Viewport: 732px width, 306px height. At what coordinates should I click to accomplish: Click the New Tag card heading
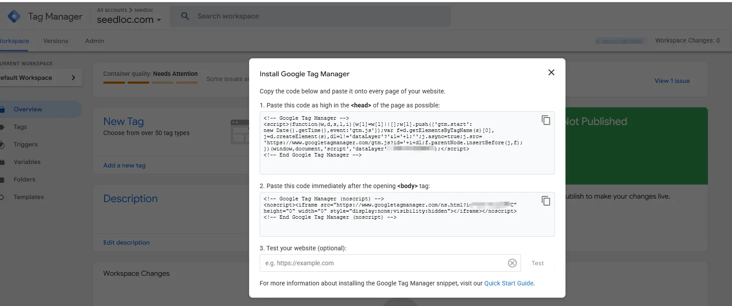[x=123, y=121]
